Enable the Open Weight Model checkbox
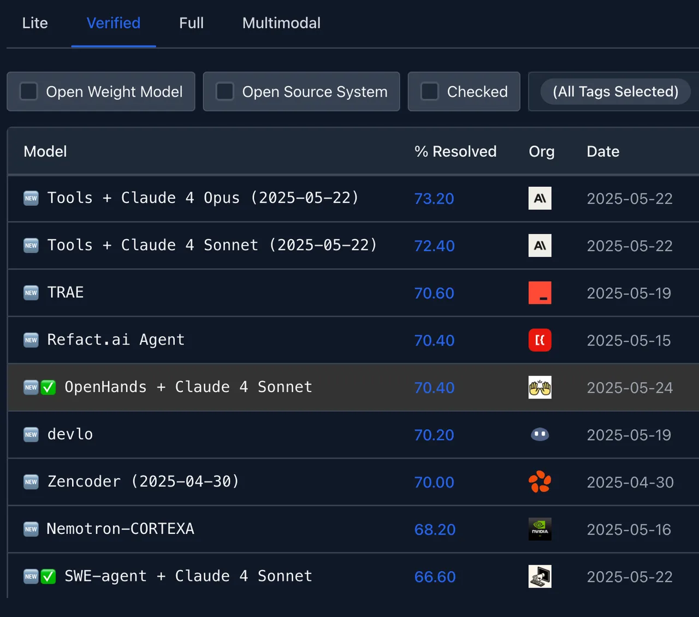 28,91
